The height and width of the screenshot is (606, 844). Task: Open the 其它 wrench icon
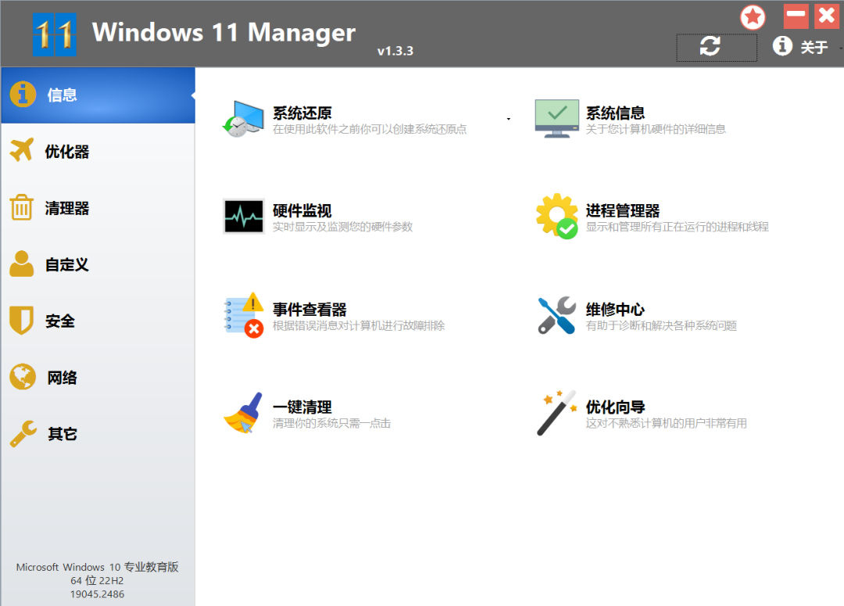click(x=23, y=434)
